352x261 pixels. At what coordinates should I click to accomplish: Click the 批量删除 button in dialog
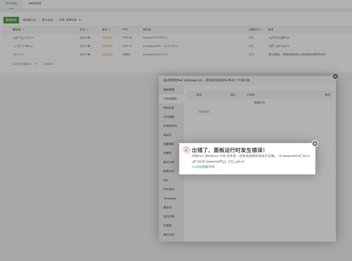tap(204, 112)
